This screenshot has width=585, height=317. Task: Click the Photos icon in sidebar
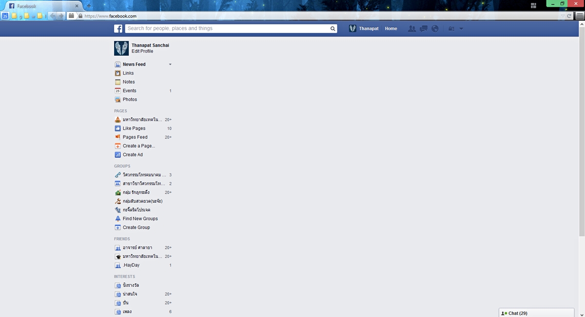117,99
